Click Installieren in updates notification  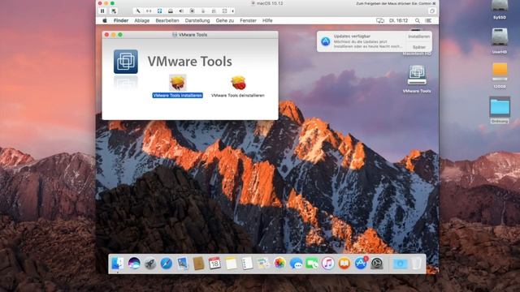tap(419, 36)
